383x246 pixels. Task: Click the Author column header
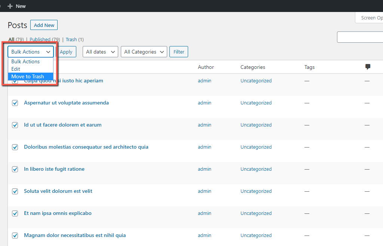(x=206, y=67)
